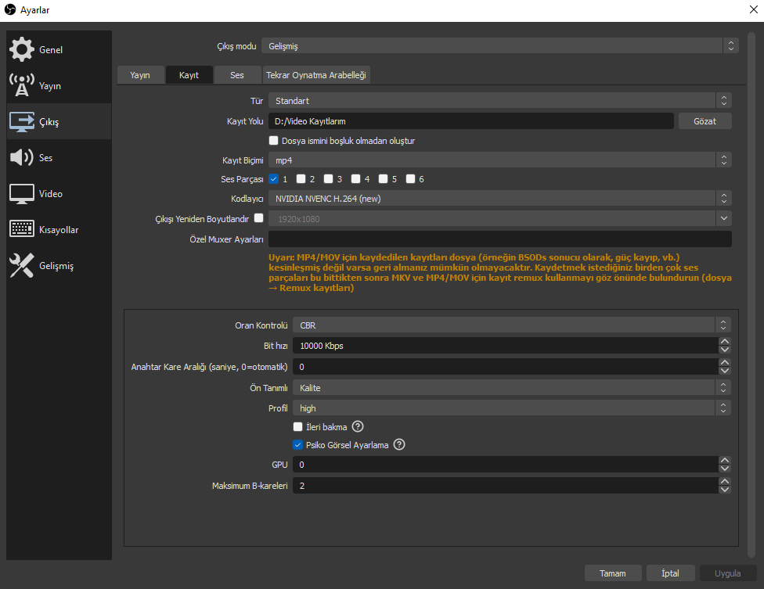Select the Yayın antenna icon in sidebar
The height and width of the screenshot is (589, 764).
coord(22,86)
